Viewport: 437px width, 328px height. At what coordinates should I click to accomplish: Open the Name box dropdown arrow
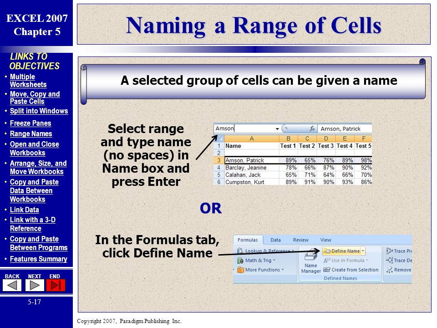click(277, 129)
